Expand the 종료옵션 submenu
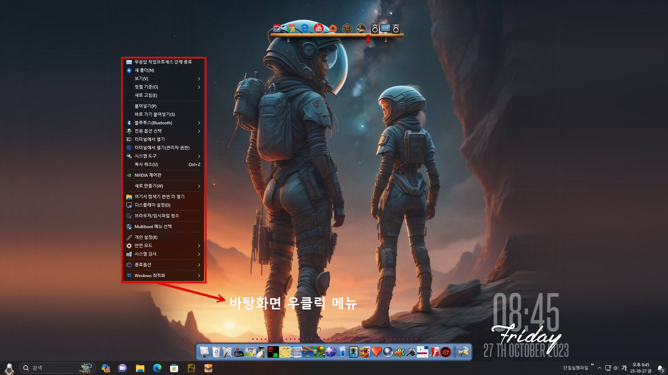 pos(163,265)
